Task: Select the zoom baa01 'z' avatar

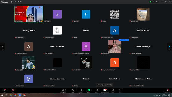Action: coord(57,14)
